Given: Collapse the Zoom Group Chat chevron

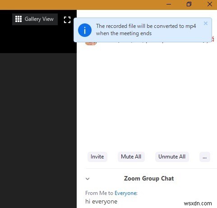Looking at the screenshot, I should coord(88,179).
